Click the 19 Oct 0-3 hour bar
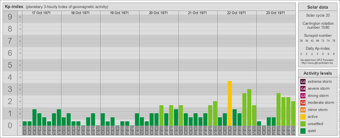This screenshot has height=138, width=340. point(103,119)
